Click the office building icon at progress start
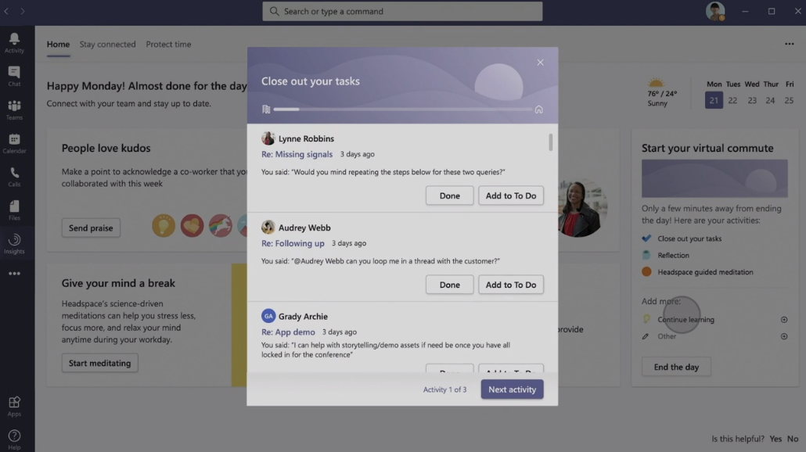This screenshot has height=452, width=806. (266, 109)
